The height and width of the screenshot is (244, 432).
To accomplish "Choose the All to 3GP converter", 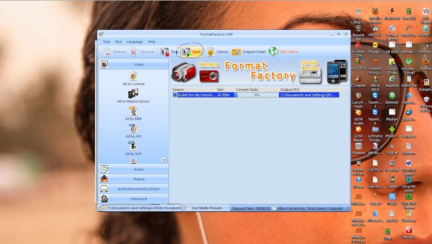I will (x=133, y=148).
